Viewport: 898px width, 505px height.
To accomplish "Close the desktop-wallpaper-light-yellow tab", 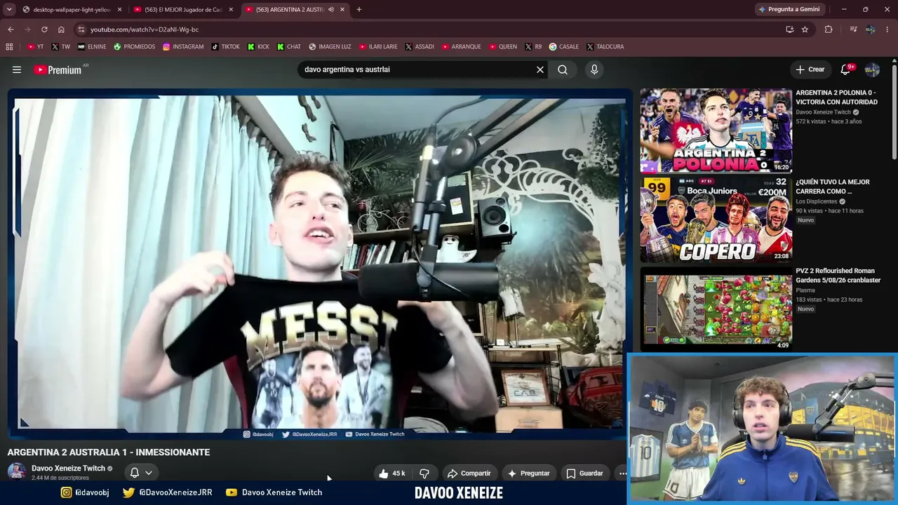I will click(x=120, y=10).
